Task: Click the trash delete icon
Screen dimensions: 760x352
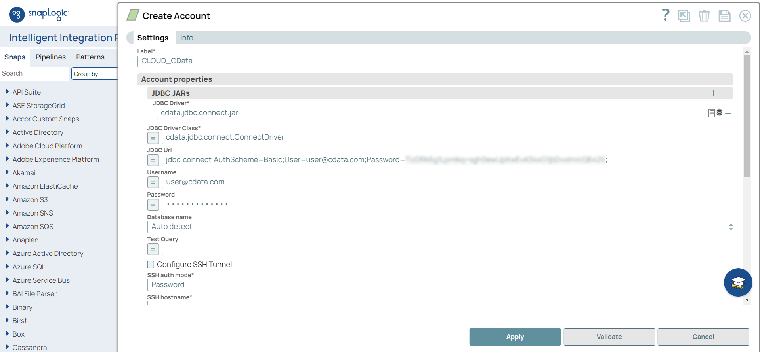Action: (704, 16)
